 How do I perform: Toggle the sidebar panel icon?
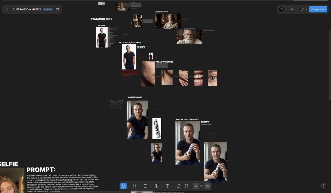[x=57, y=9]
